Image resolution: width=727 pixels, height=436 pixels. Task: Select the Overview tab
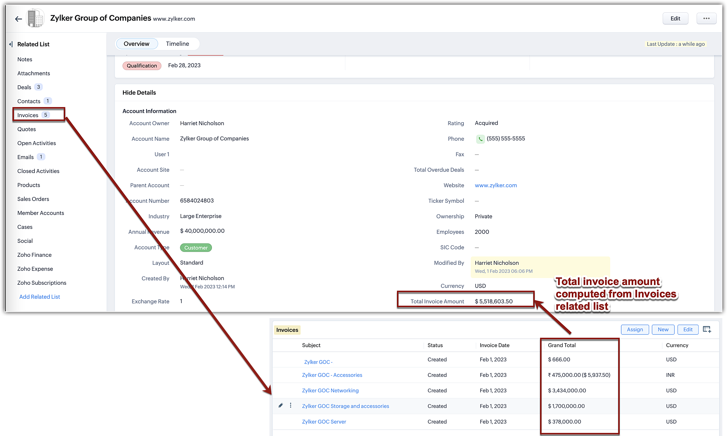pos(136,44)
